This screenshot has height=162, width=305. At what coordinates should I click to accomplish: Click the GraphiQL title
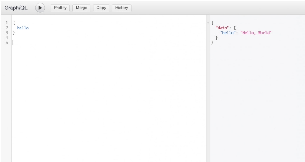click(16, 8)
